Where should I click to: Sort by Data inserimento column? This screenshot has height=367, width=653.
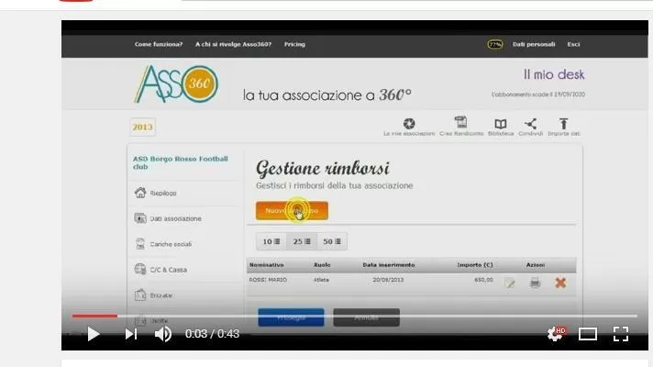tap(389, 265)
